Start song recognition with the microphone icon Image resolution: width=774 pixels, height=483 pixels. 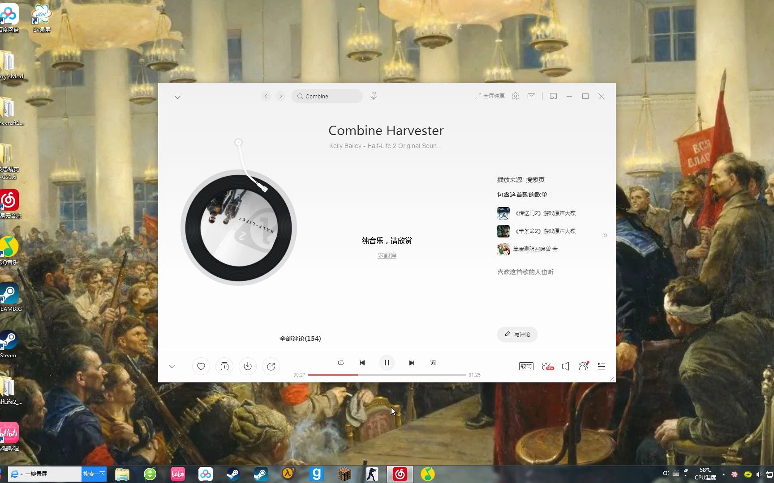(374, 96)
